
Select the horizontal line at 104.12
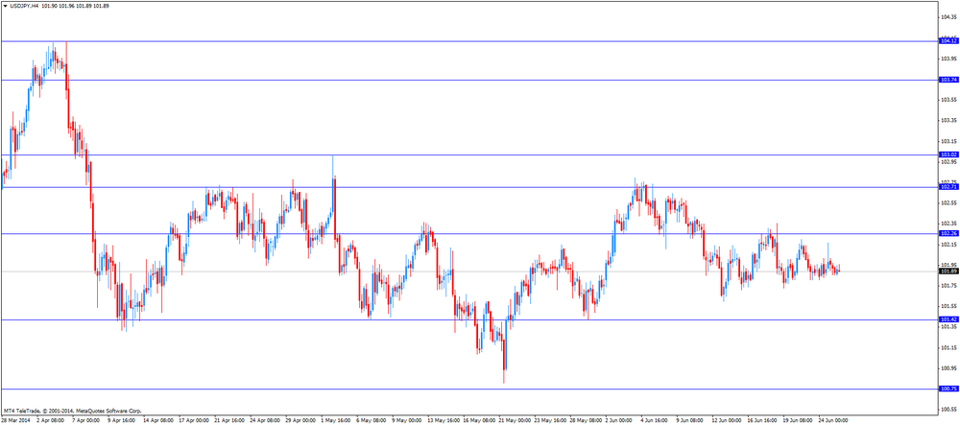pyautogui.click(x=469, y=41)
